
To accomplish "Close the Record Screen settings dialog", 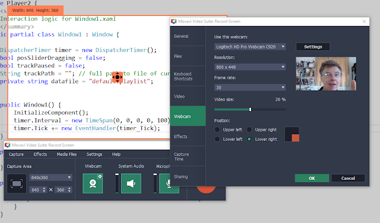I will click(x=364, y=21).
